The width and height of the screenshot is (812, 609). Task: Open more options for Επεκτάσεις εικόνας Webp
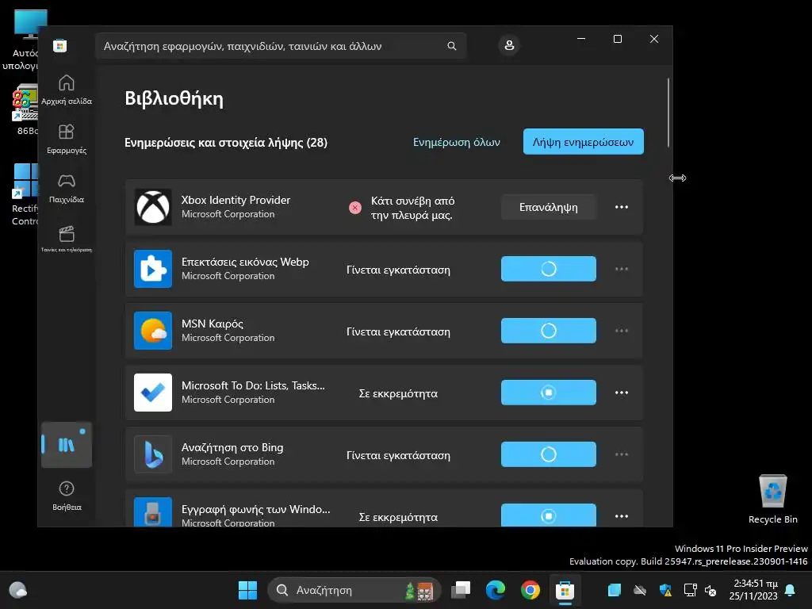click(622, 269)
